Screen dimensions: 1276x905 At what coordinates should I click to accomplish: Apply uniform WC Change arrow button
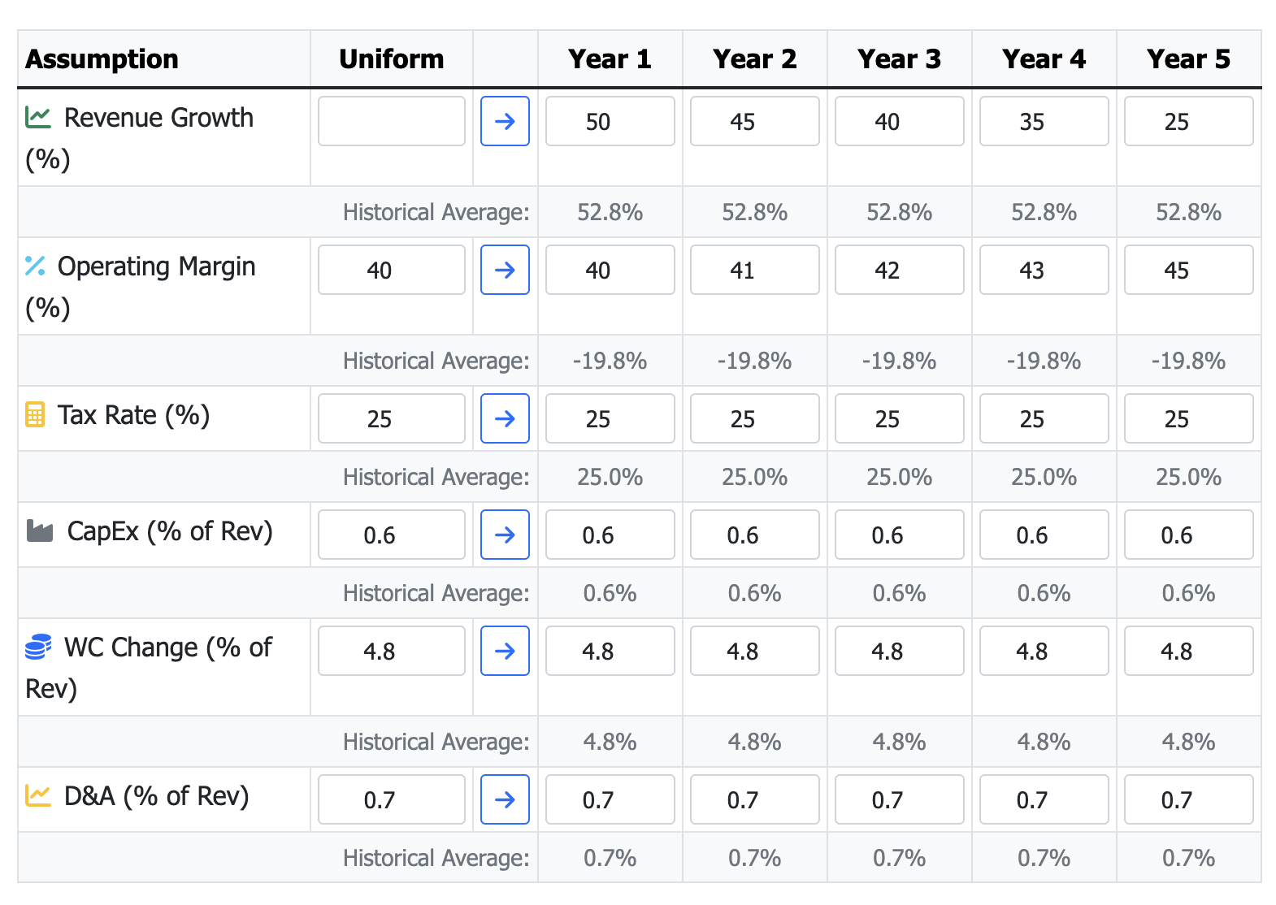(x=505, y=651)
